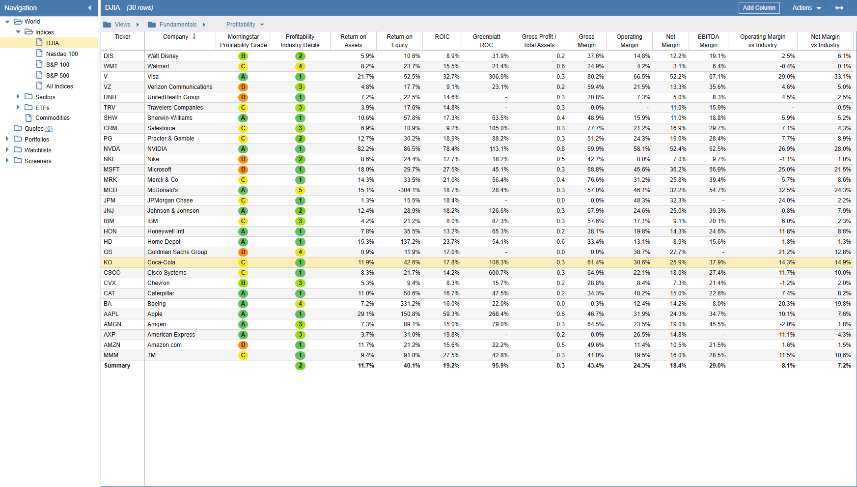Click the expand-width double arrow icon
The width and height of the screenshot is (857, 487).
point(839,8)
